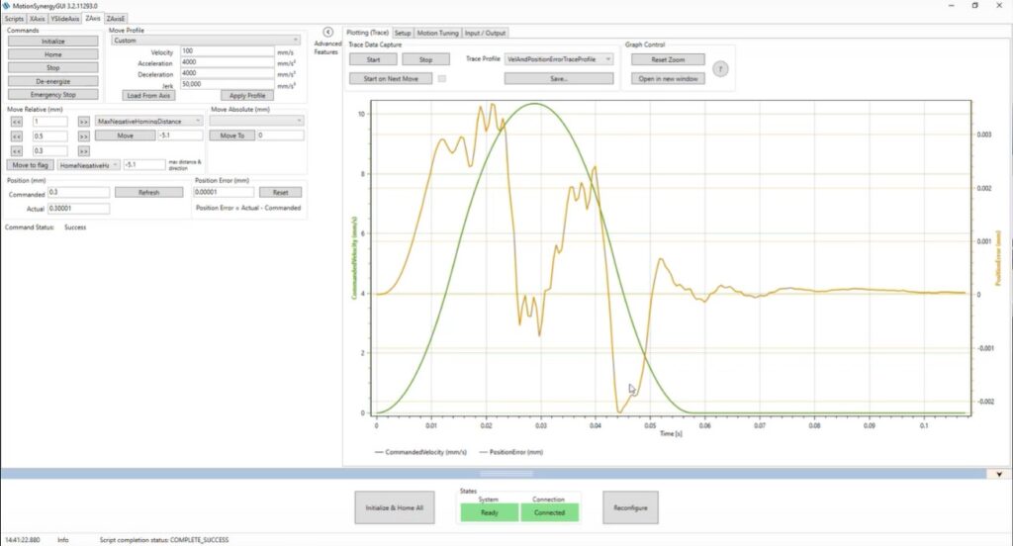Image resolution: width=1013 pixels, height=546 pixels.
Task: Open the Setup tab
Action: (x=403, y=33)
